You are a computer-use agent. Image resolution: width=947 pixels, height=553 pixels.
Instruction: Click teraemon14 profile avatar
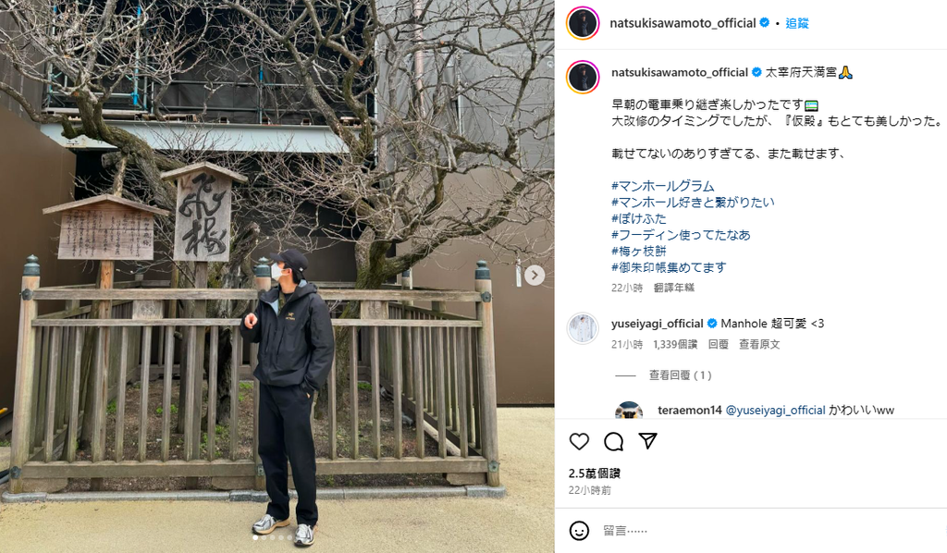(629, 411)
